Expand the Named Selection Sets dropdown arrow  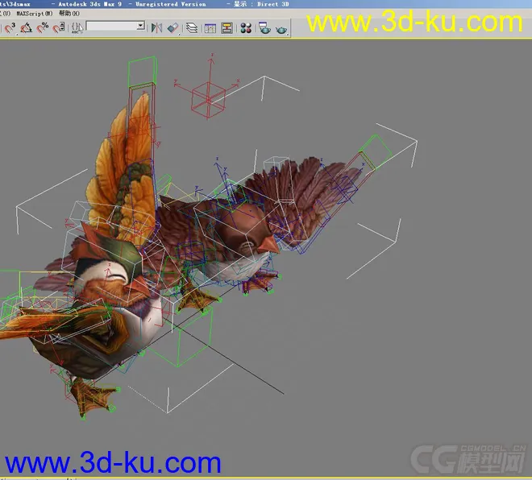140,26
